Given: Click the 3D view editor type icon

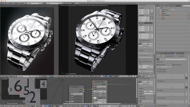Looking at the screenshot, I should 61,76.
